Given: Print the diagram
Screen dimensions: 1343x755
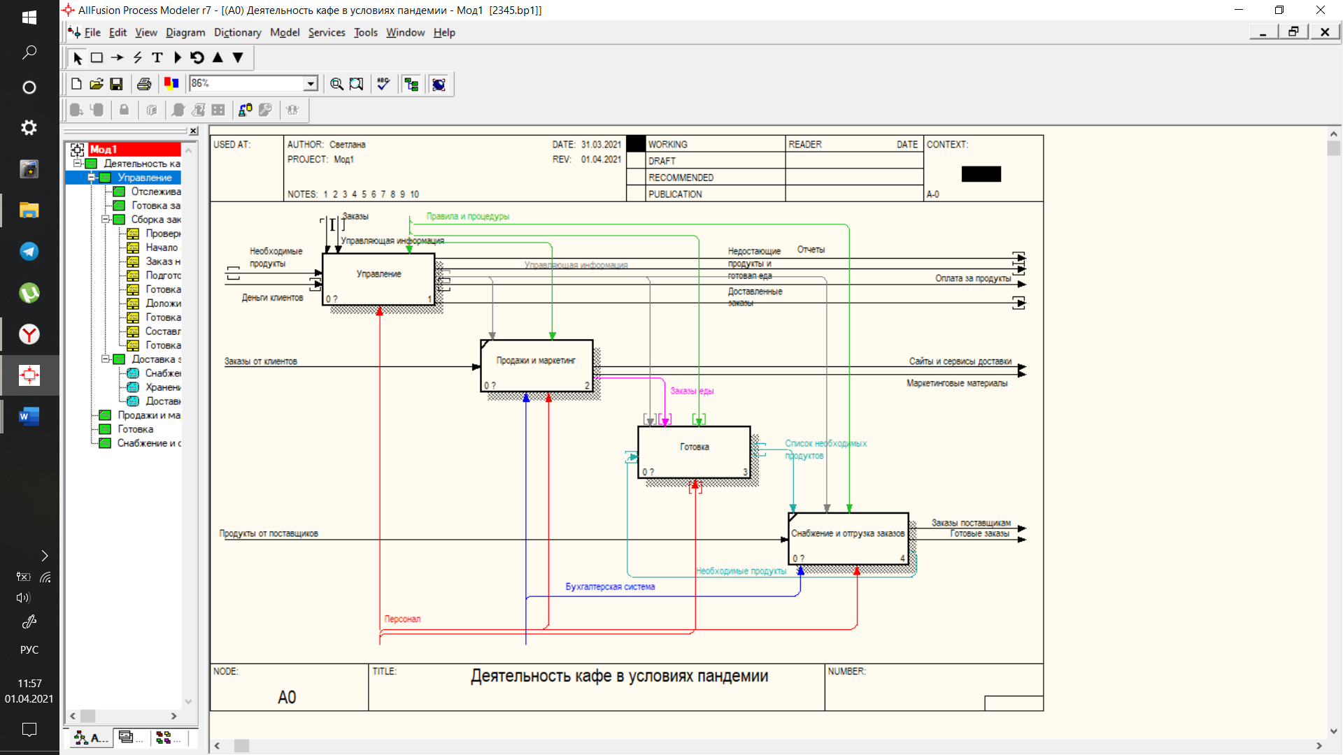Looking at the screenshot, I should tap(144, 84).
